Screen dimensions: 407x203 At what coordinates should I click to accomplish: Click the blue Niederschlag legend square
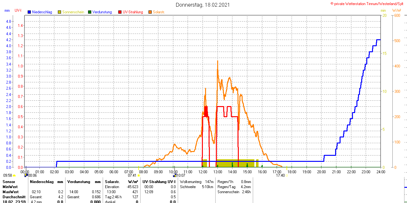point(29,12)
